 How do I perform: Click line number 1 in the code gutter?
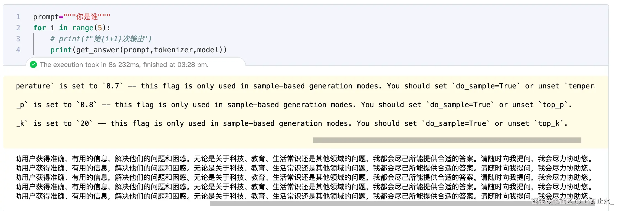coord(18,17)
